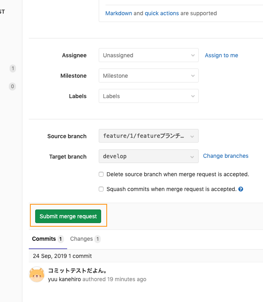263x302 pixels.
Task: Open the Assignee dropdown
Action: (149, 55)
